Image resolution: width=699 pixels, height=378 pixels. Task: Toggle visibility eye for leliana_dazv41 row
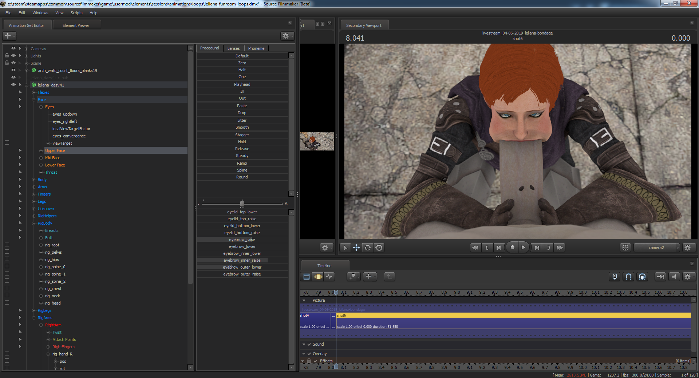(x=13, y=85)
